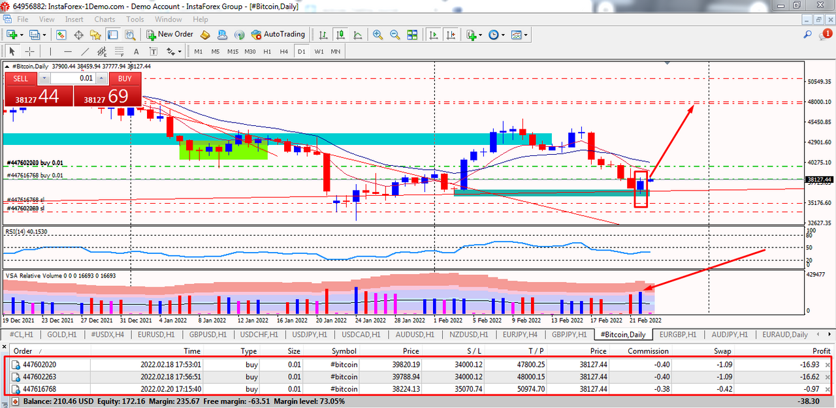
Task: Open the Strategy Tester magnifier icon
Action: pyautogui.click(x=130, y=35)
